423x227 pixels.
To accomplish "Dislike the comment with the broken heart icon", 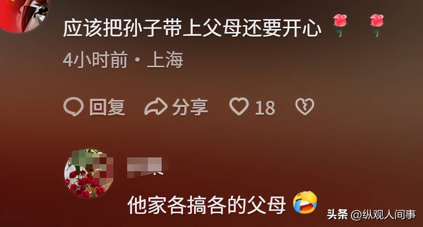I will (305, 107).
